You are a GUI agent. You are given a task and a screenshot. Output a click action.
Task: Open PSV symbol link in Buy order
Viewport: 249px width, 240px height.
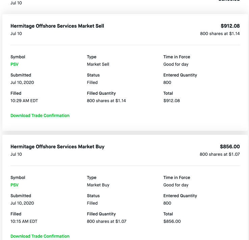coord(15,185)
